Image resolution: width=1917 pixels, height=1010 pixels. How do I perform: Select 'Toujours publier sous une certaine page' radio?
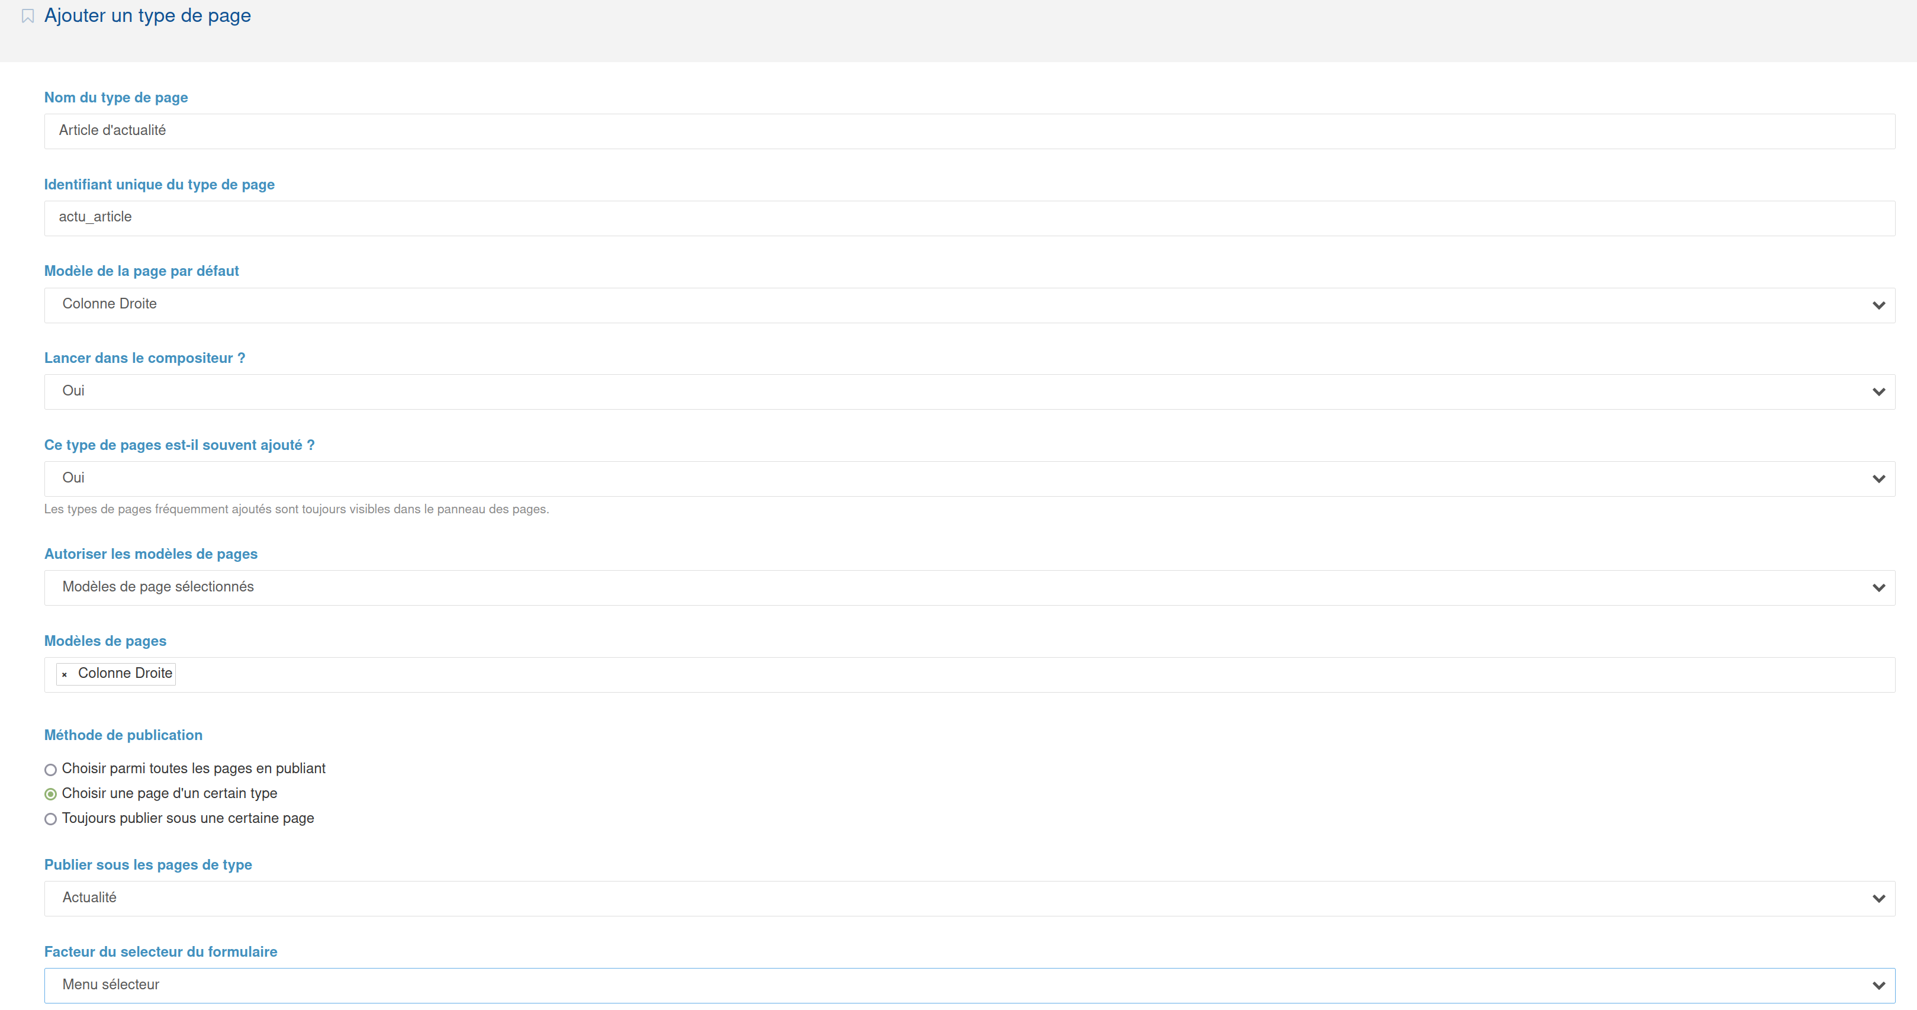[x=50, y=819]
